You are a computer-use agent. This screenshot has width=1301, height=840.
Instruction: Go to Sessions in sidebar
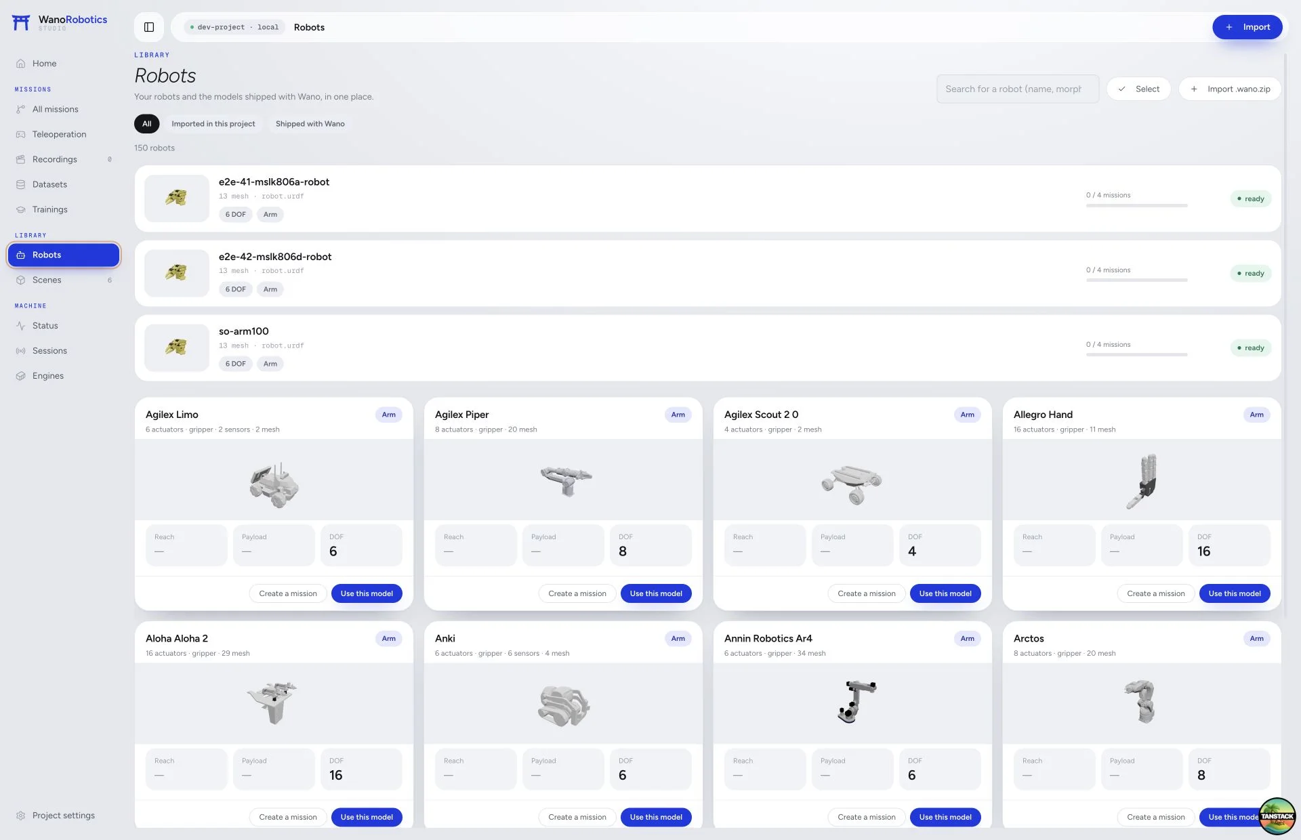point(64,351)
